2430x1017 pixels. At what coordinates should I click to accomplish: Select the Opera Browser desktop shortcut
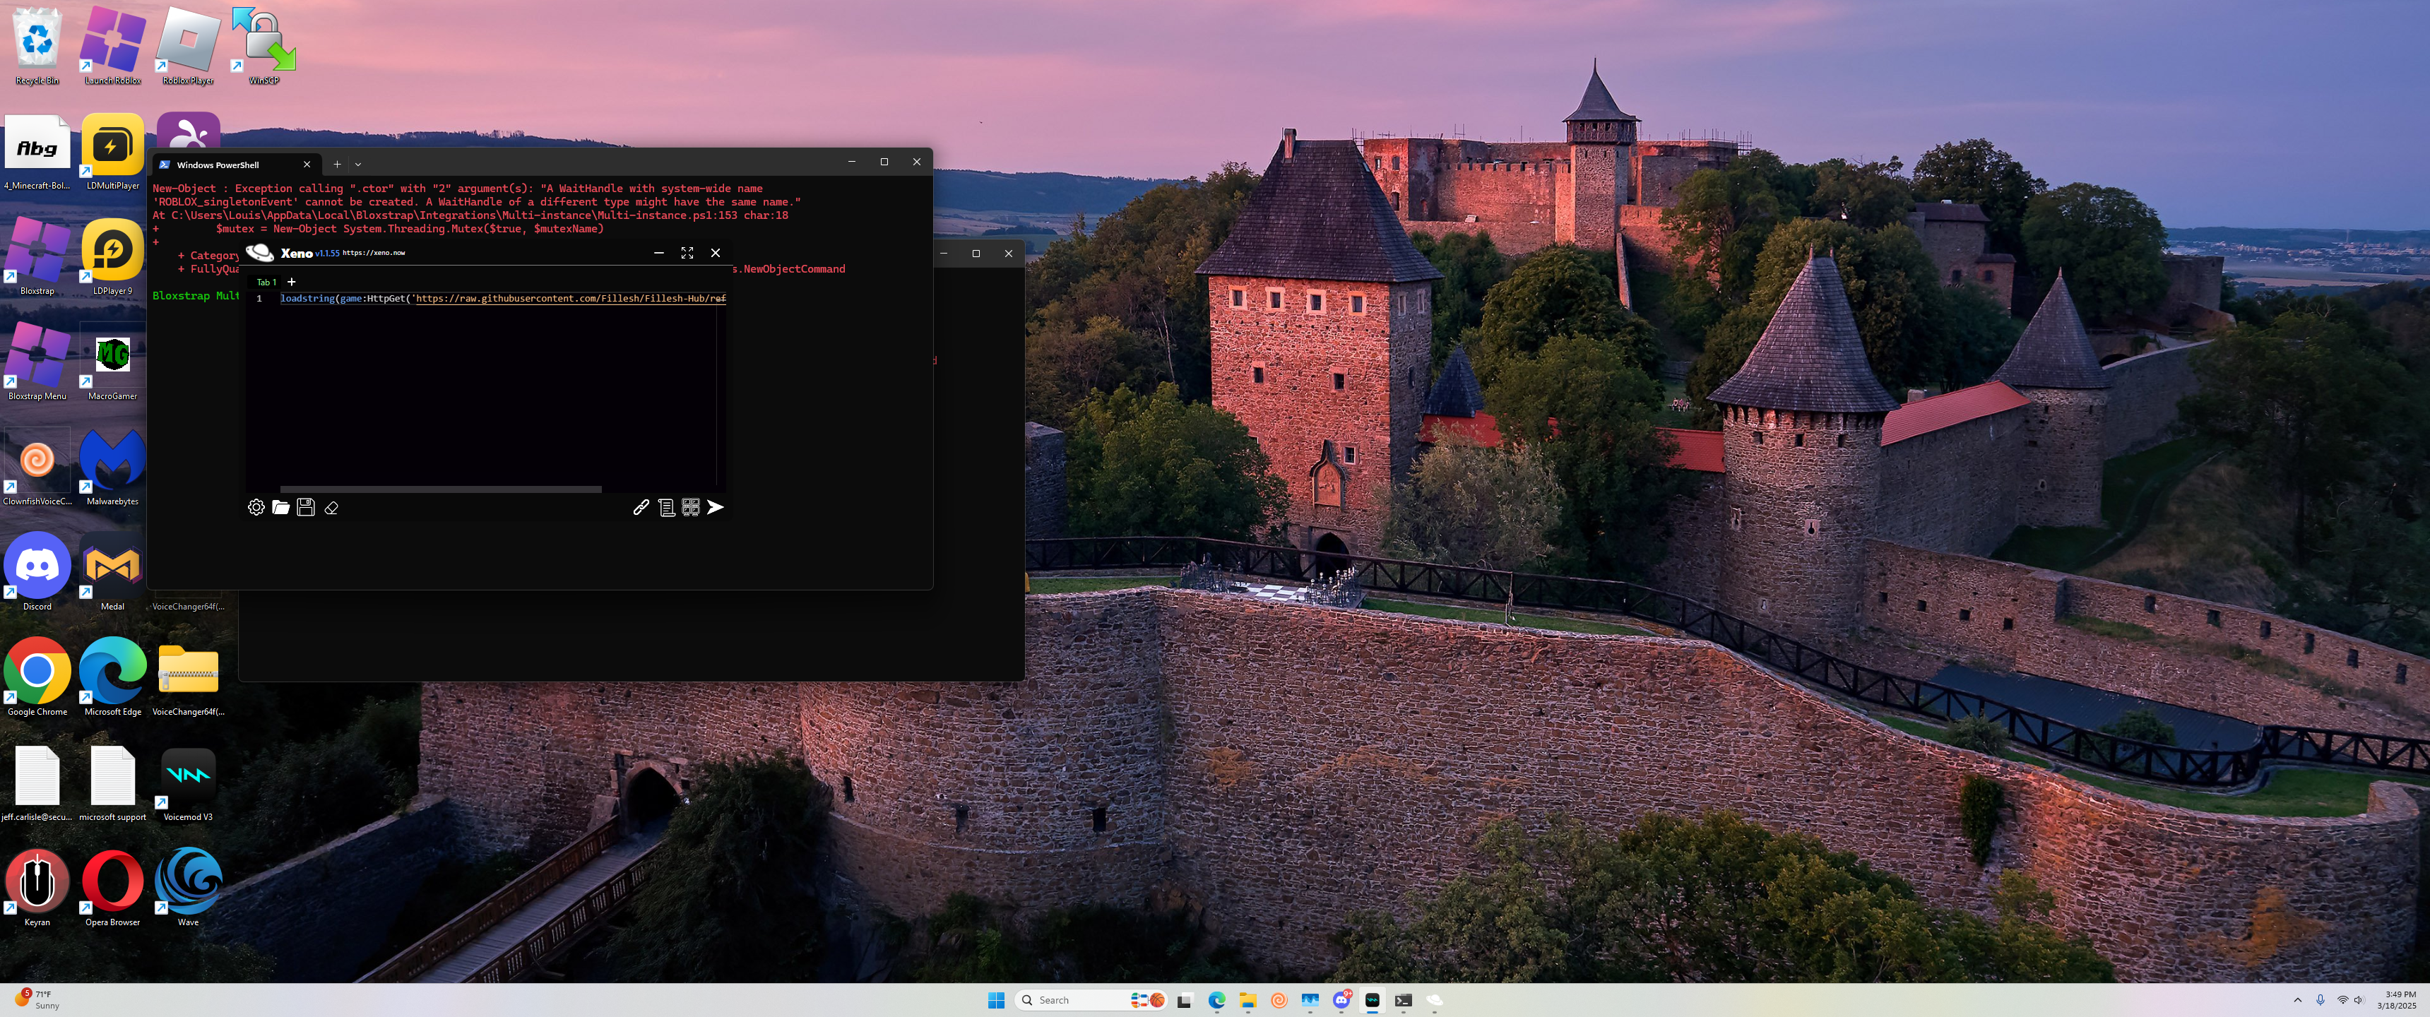coord(112,888)
